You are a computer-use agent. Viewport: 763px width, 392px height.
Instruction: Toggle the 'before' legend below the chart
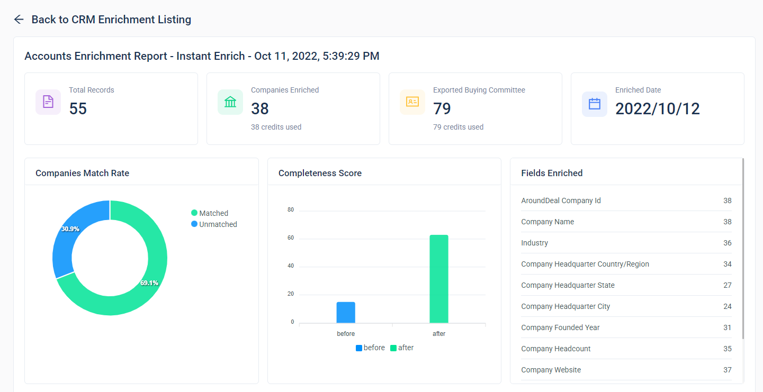(370, 348)
